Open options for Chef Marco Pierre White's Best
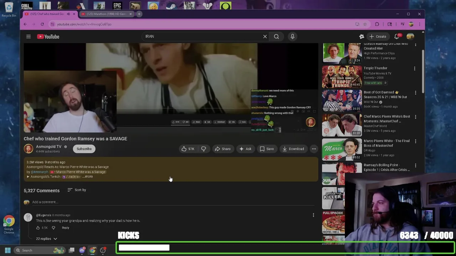This screenshot has width=456, height=256. pos(415,117)
